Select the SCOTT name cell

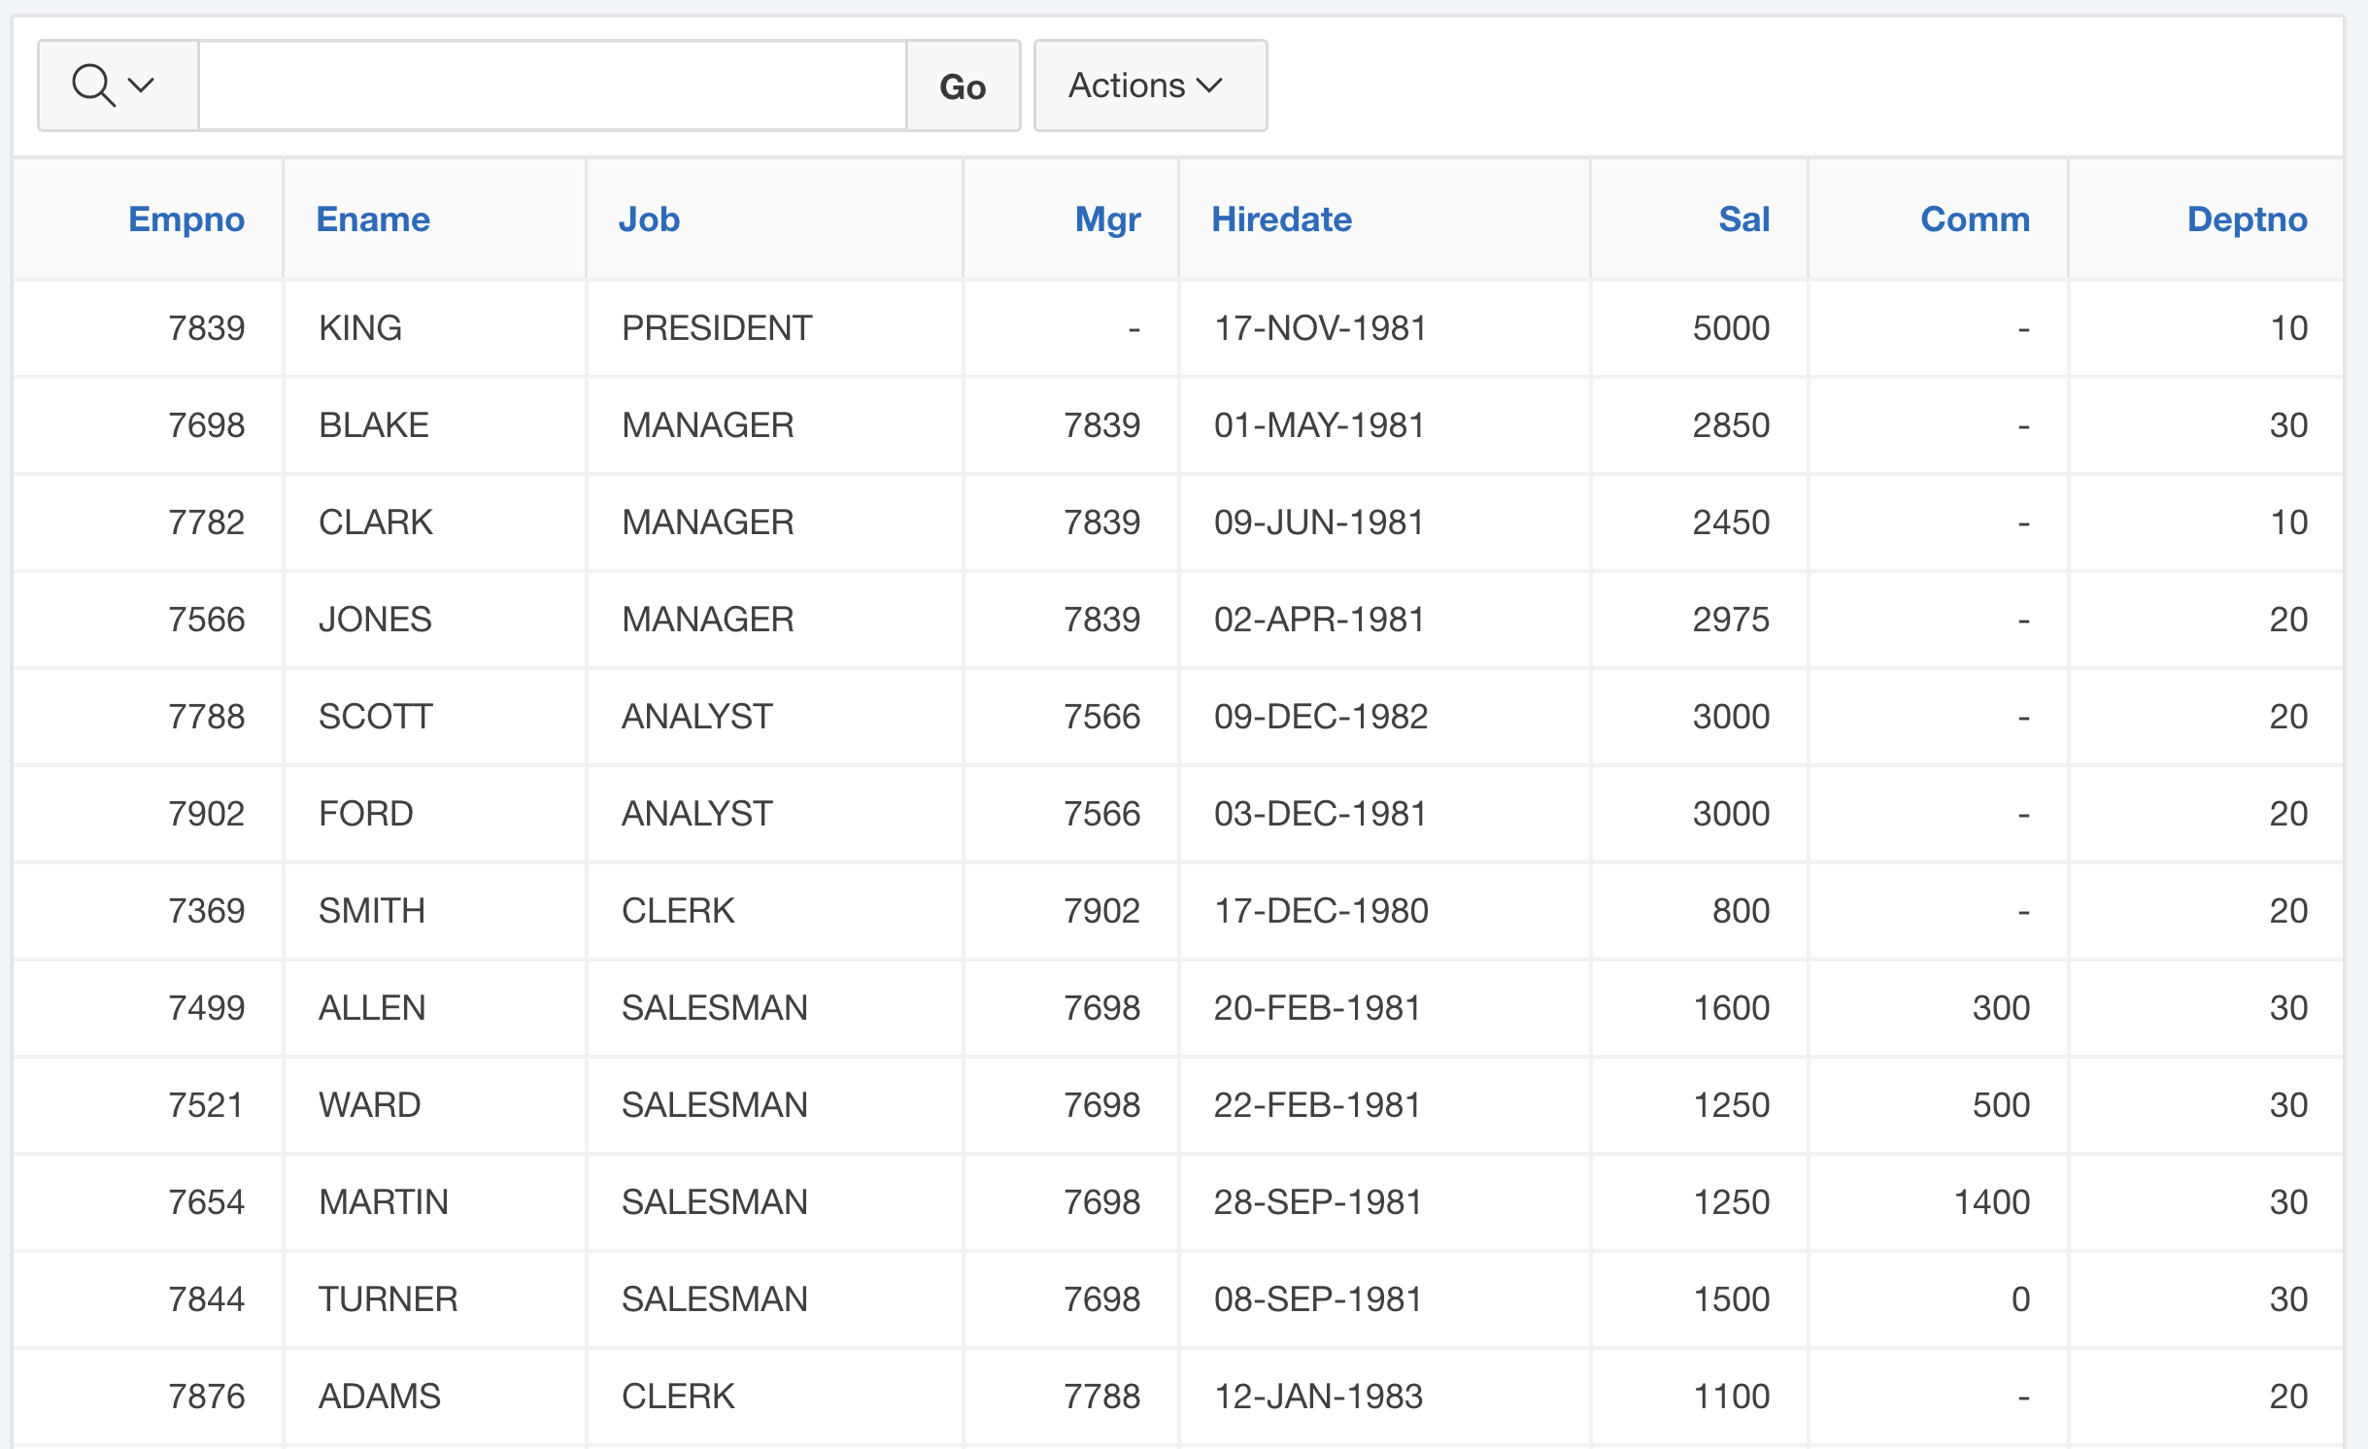coord(375,717)
